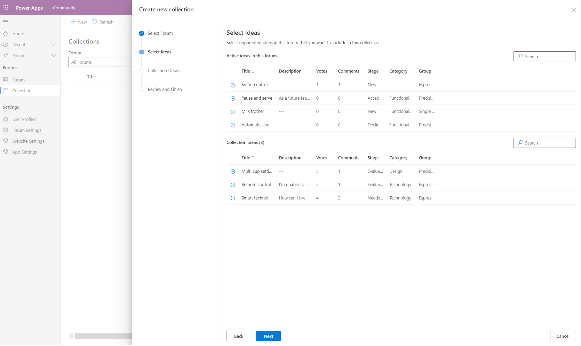Click the remove icon next to Smart technol...
The height and width of the screenshot is (346, 581).
[233, 198]
